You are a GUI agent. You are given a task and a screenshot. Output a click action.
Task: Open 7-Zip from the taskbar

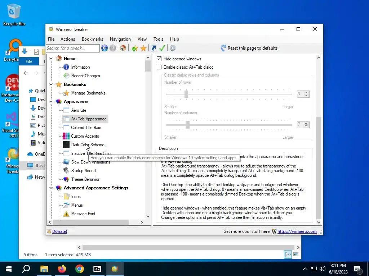click(x=97, y=269)
